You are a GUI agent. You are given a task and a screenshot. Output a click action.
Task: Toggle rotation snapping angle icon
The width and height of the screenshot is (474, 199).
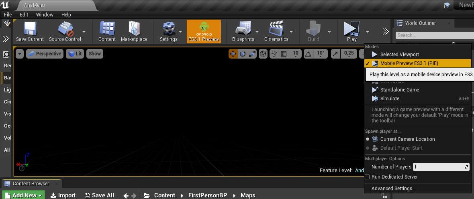(x=309, y=54)
